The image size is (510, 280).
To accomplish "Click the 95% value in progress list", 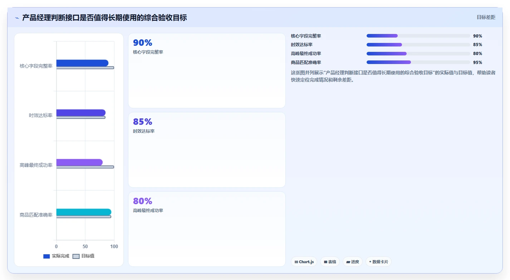I will [477, 62].
